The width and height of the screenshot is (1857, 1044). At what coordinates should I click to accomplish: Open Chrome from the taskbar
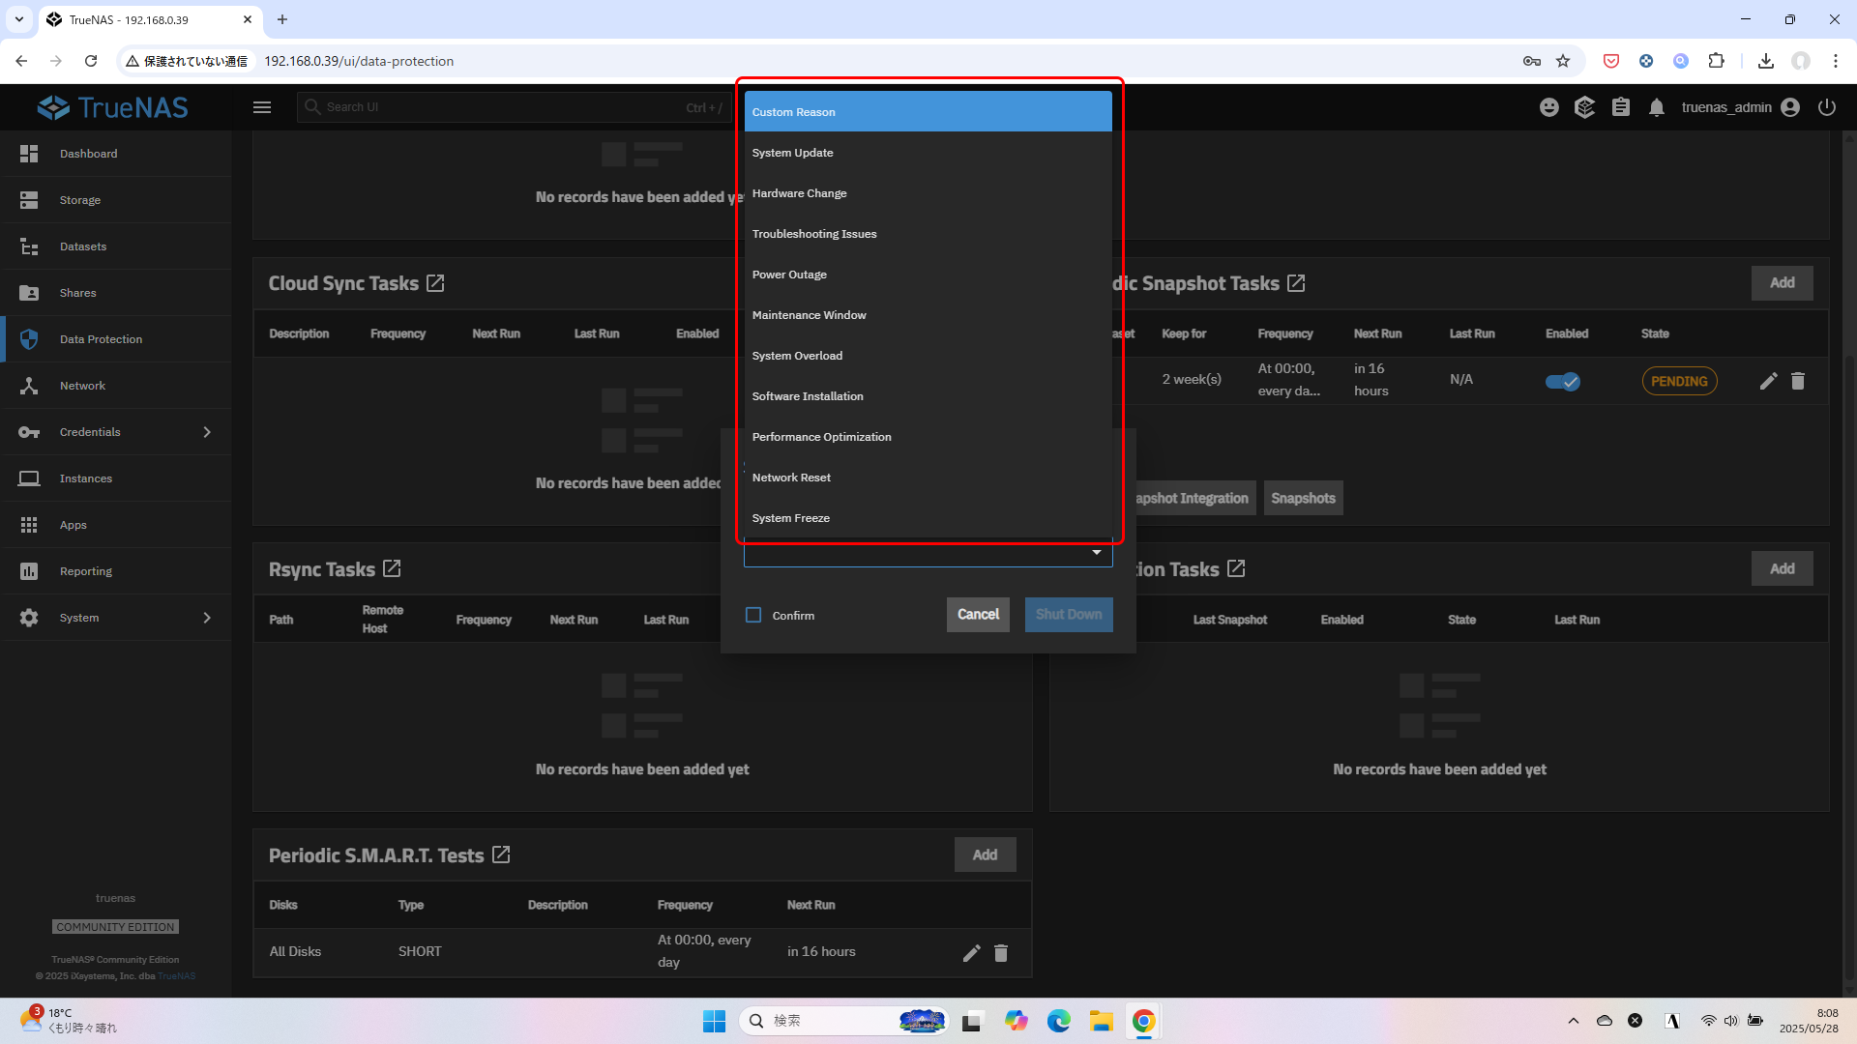(x=1143, y=1021)
